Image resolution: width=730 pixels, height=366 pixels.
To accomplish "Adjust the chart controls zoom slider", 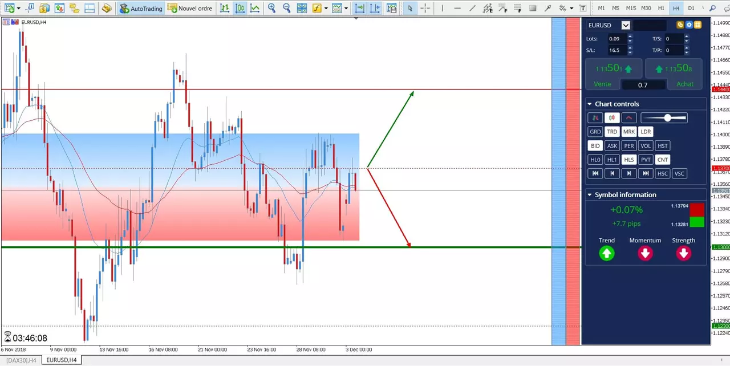I will point(664,117).
